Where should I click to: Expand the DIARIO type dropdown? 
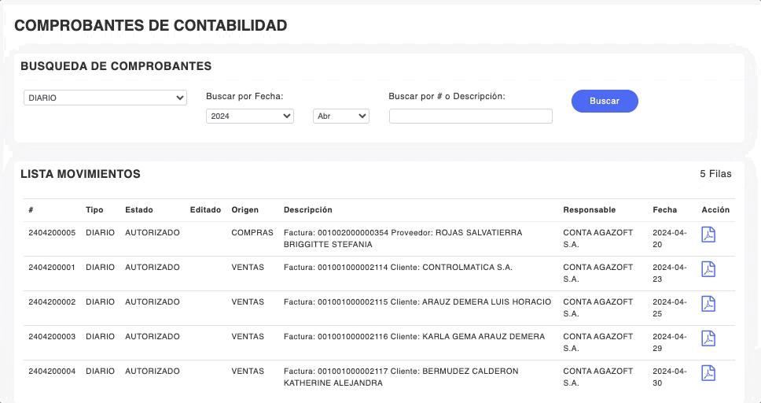tap(105, 98)
